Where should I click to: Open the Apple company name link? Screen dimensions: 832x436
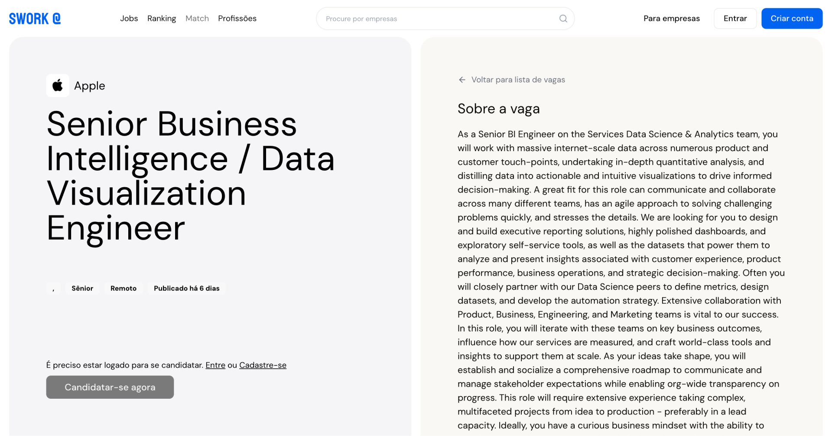90,86
